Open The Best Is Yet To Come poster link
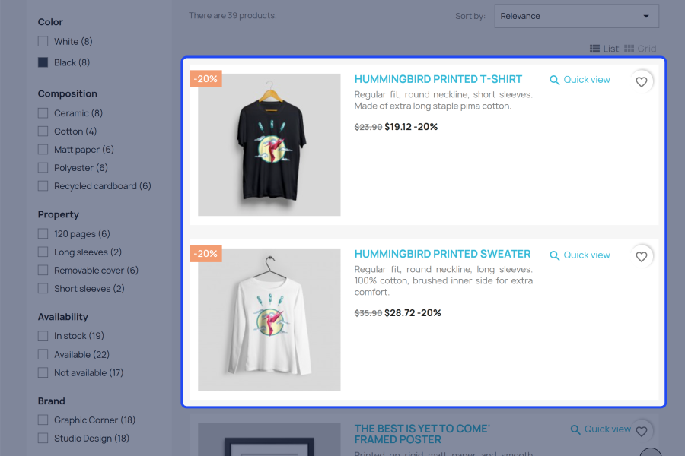The image size is (685, 456). coord(422,434)
